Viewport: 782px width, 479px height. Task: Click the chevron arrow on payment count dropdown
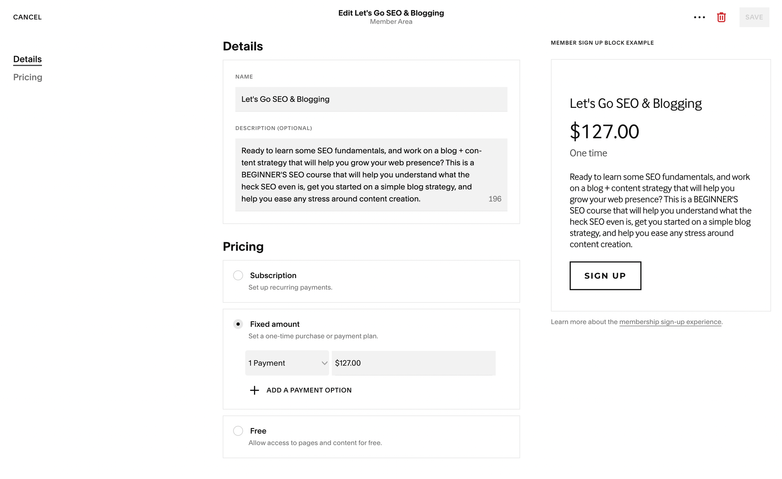click(324, 363)
